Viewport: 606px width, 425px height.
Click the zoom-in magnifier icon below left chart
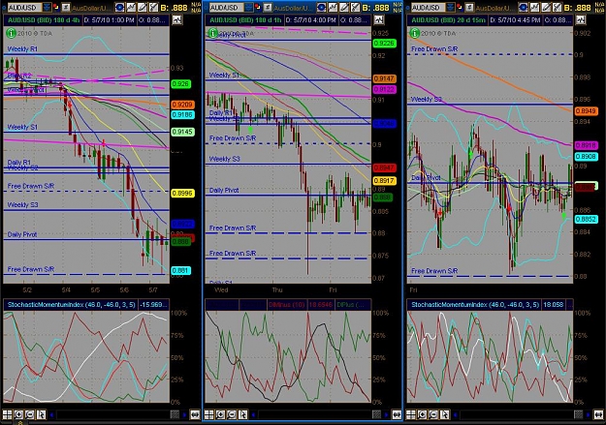click(18, 415)
